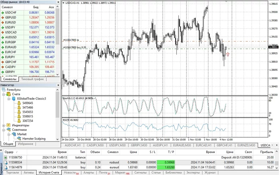Click the GBPCHF symbol arrow icon
The height and width of the screenshot is (175, 280).
click(2, 62)
